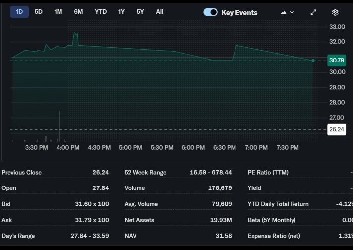Click the white 26.24 previous close badge
353x250 pixels.
point(337,129)
